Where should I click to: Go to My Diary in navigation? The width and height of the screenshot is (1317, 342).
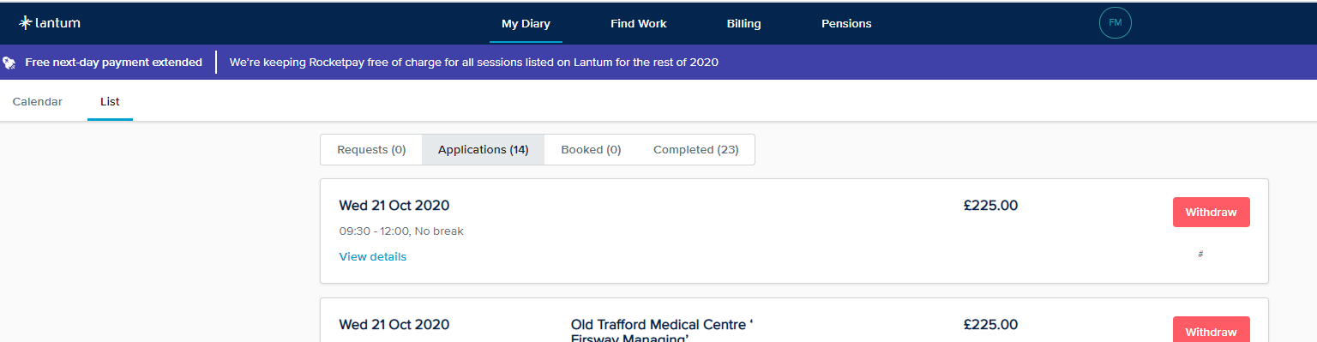(526, 24)
